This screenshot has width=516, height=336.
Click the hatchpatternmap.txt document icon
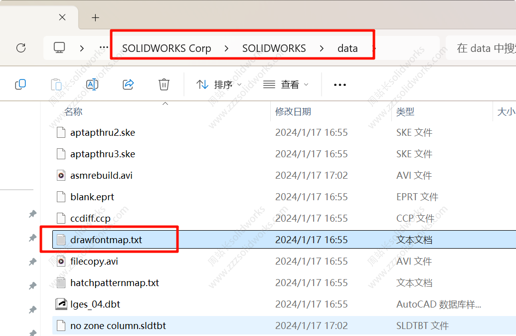click(61, 283)
